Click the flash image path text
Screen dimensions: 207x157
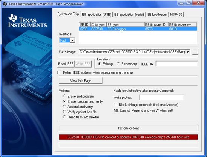(x=132, y=52)
